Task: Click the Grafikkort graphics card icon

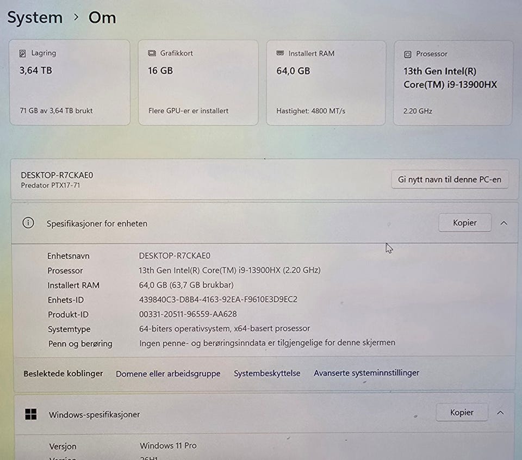Action: (152, 53)
